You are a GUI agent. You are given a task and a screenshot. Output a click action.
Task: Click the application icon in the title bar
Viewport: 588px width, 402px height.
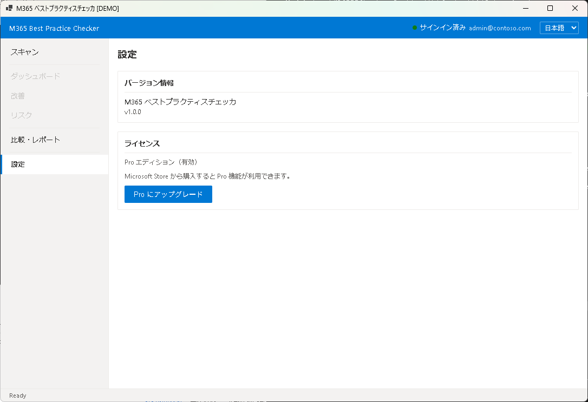coord(9,8)
